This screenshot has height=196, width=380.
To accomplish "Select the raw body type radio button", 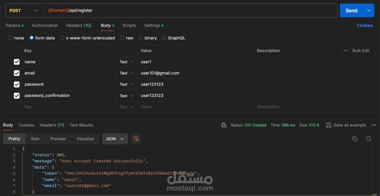I will pyautogui.click(x=122, y=38).
